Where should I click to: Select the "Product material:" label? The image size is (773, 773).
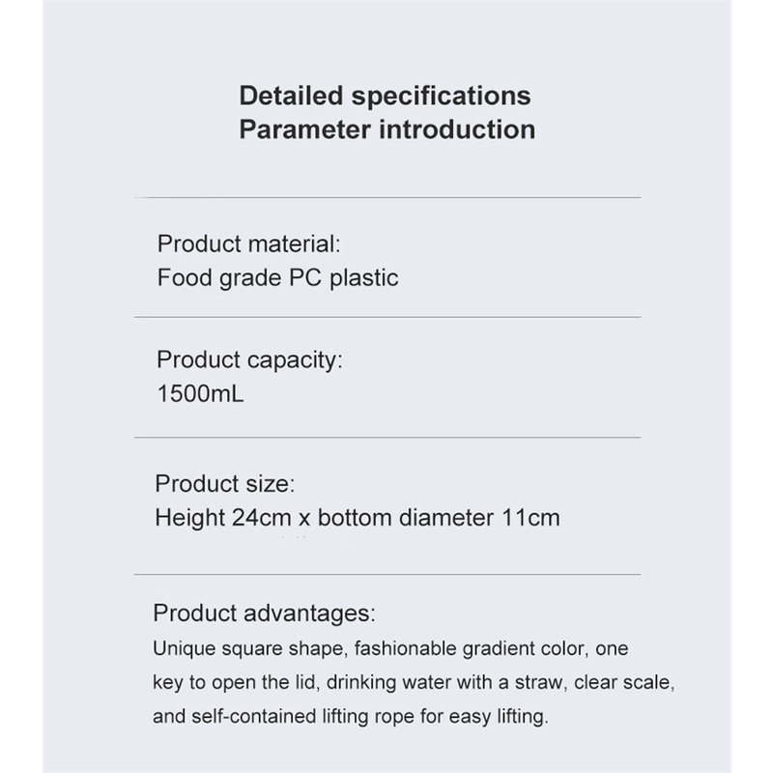tap(248, 243)
